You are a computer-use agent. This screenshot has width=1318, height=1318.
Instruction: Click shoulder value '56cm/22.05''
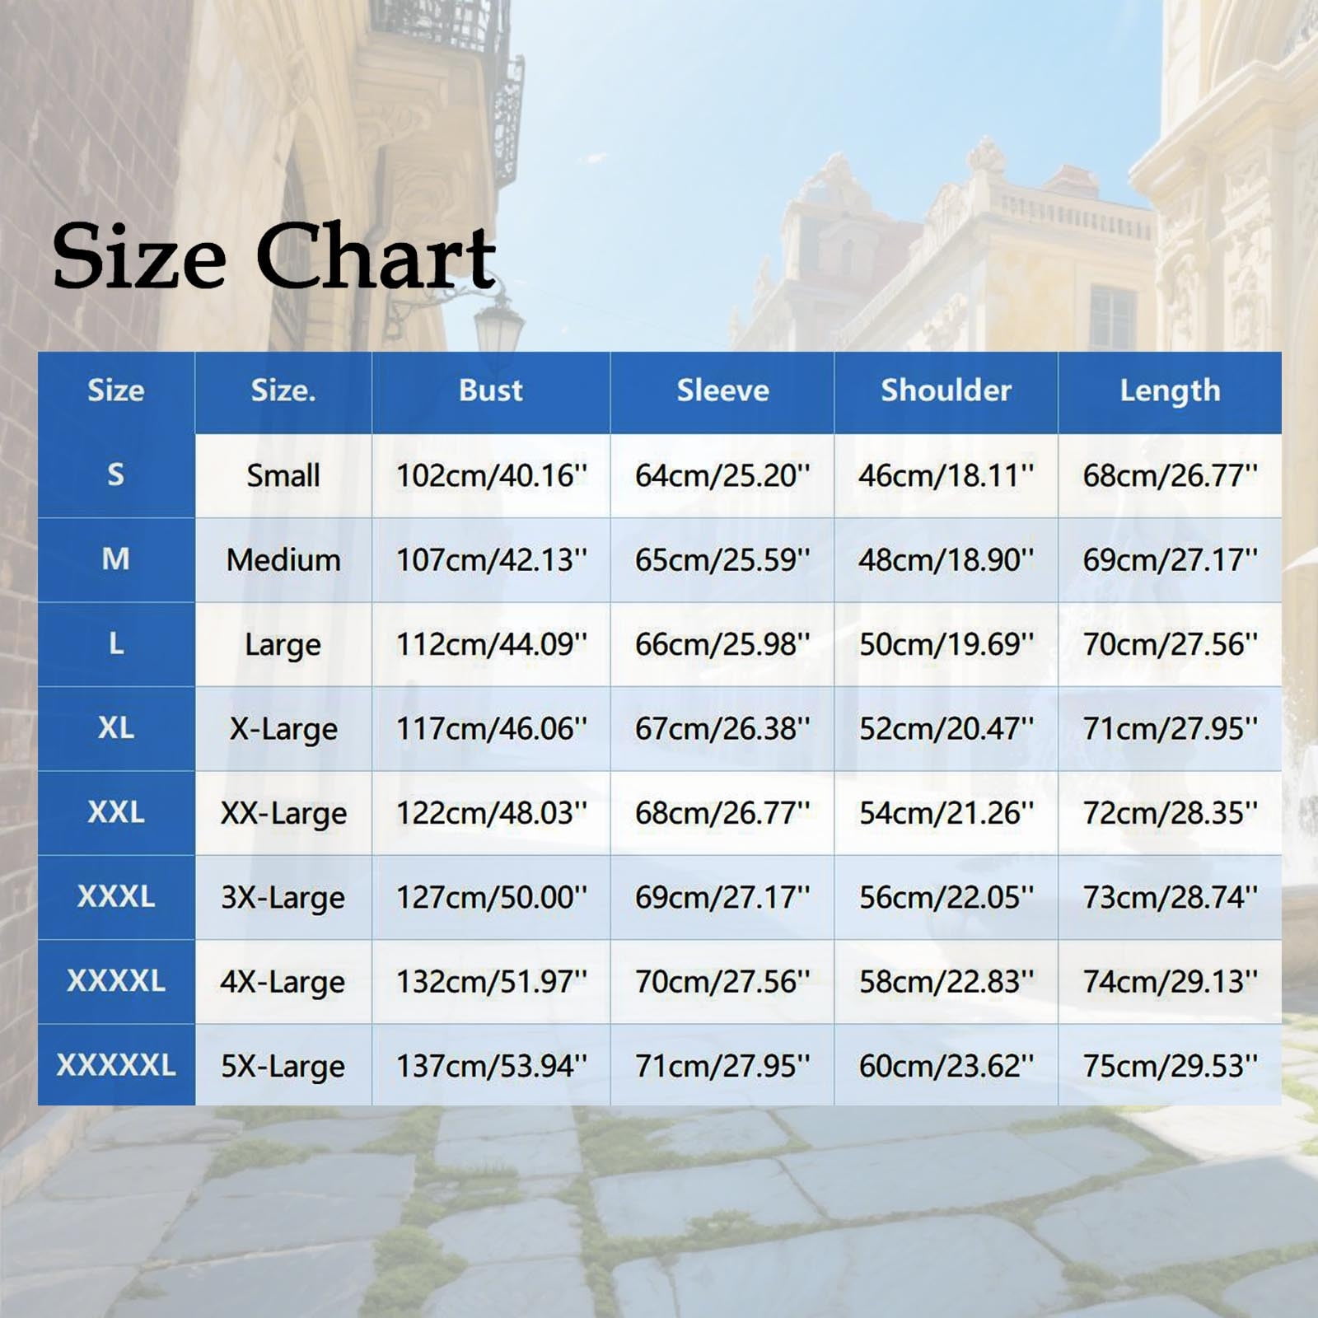tap(946, 897)
